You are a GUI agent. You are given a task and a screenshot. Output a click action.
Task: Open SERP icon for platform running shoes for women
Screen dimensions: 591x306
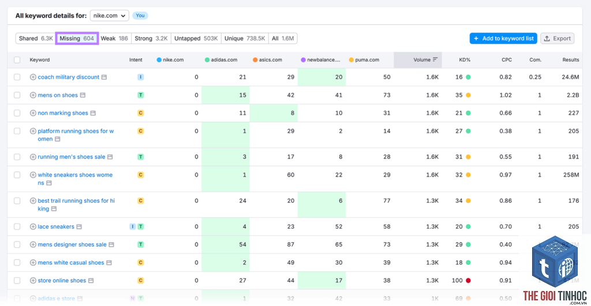[57, 139]
